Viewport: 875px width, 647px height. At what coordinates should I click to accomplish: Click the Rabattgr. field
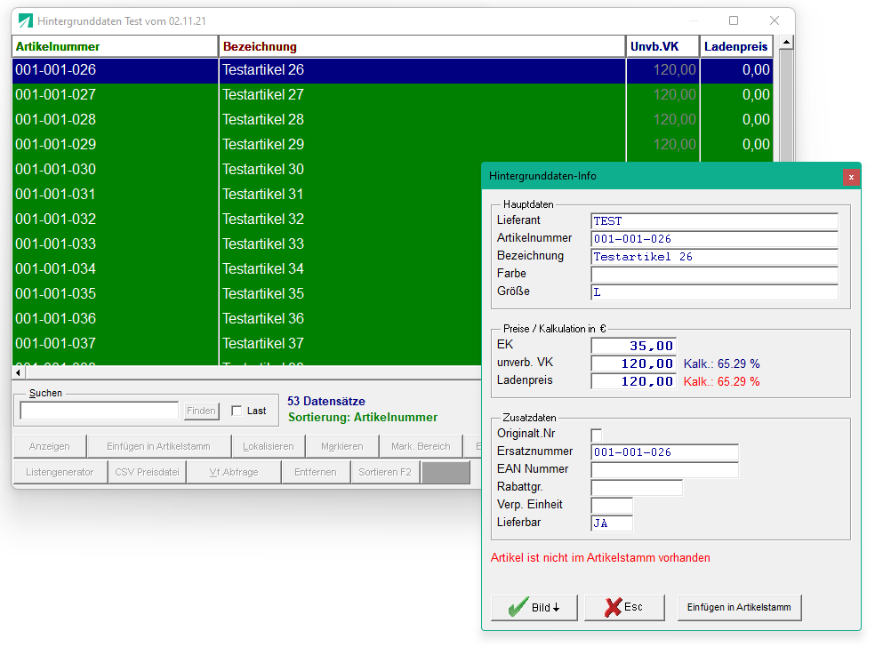[637, 488]
